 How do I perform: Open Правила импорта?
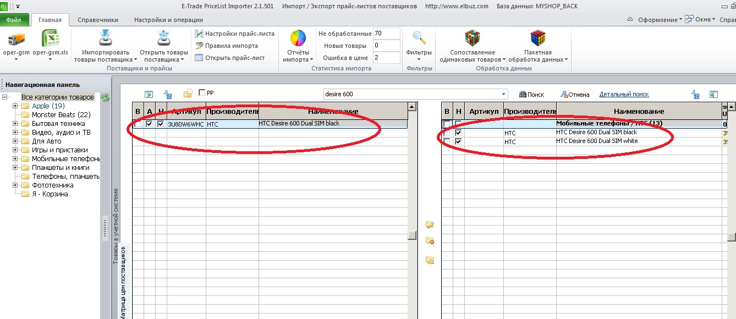(x=226, y=46)
